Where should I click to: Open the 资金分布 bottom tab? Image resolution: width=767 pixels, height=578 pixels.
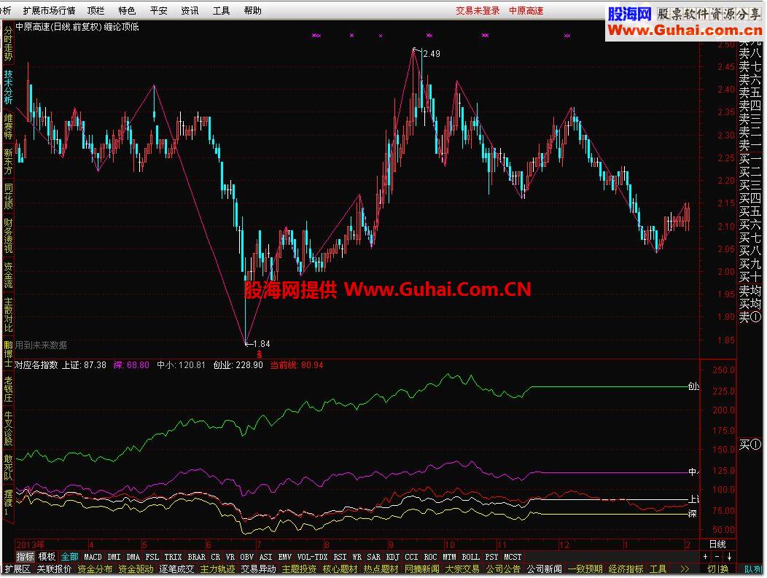point(95,569)
